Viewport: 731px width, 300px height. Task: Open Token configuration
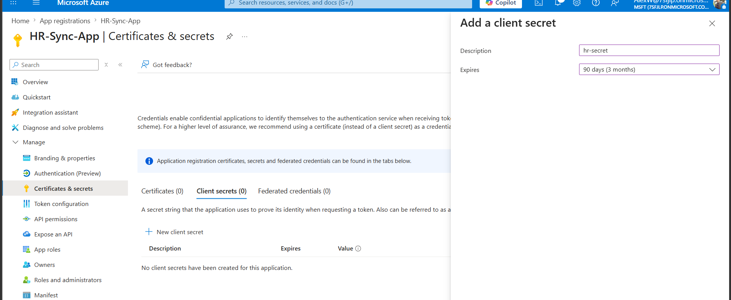click(x=61, y=204)
